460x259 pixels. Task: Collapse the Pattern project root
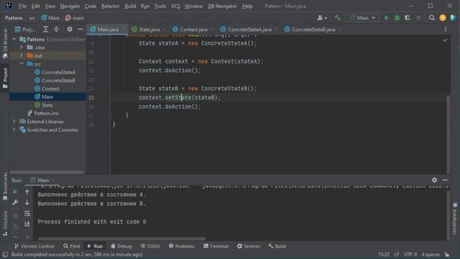[x=14, y=39]
